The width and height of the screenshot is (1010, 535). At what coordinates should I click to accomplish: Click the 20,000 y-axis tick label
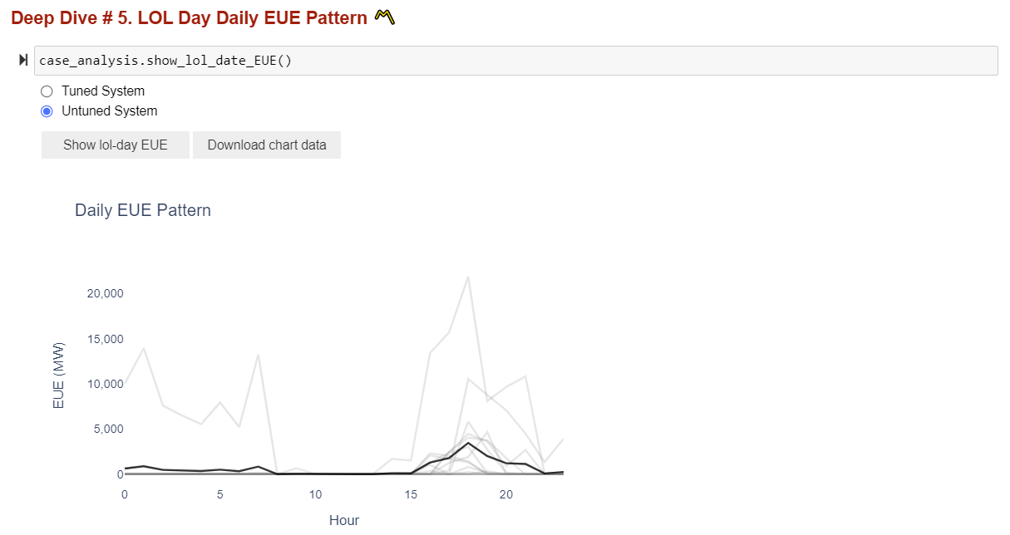point(105,293)
